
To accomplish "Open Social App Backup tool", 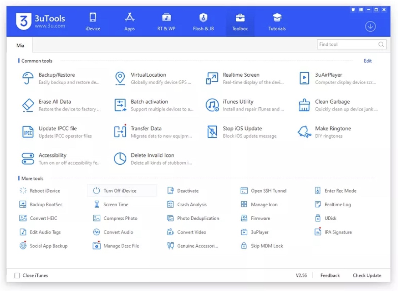I will pyautogui.click(x=44, y=246).
